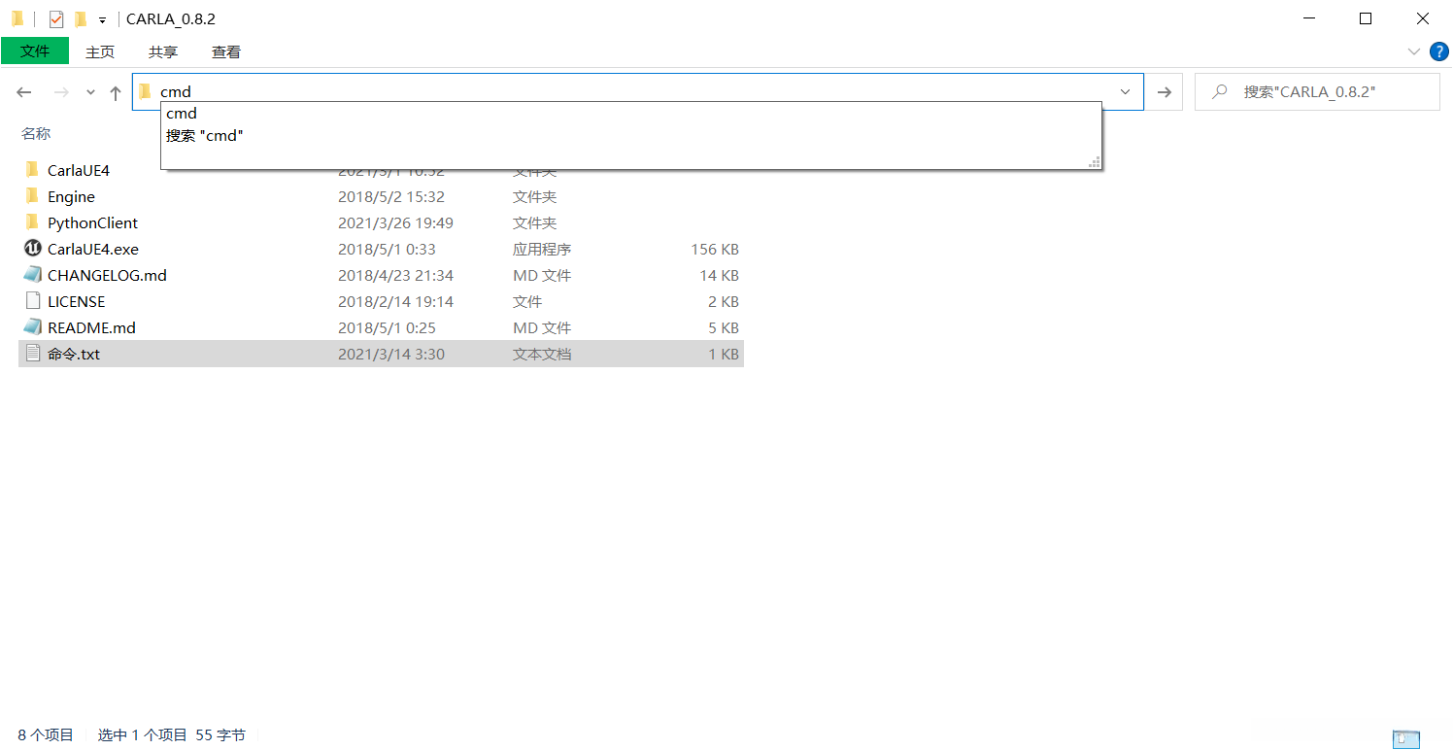Click the 命令.txt text document icon
Screen dimensions: 1453x750
[32, 354]
